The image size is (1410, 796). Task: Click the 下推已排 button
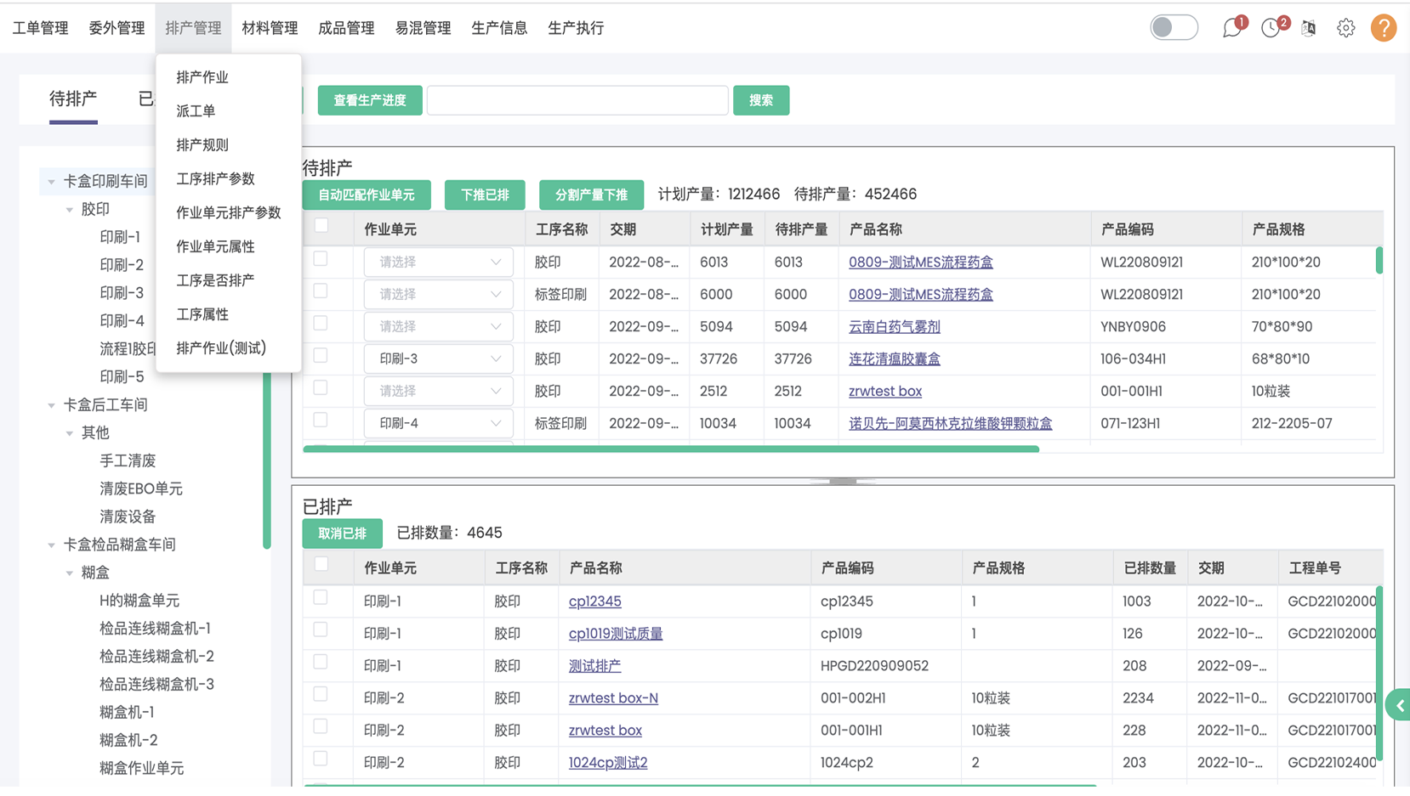pos(485,195)
